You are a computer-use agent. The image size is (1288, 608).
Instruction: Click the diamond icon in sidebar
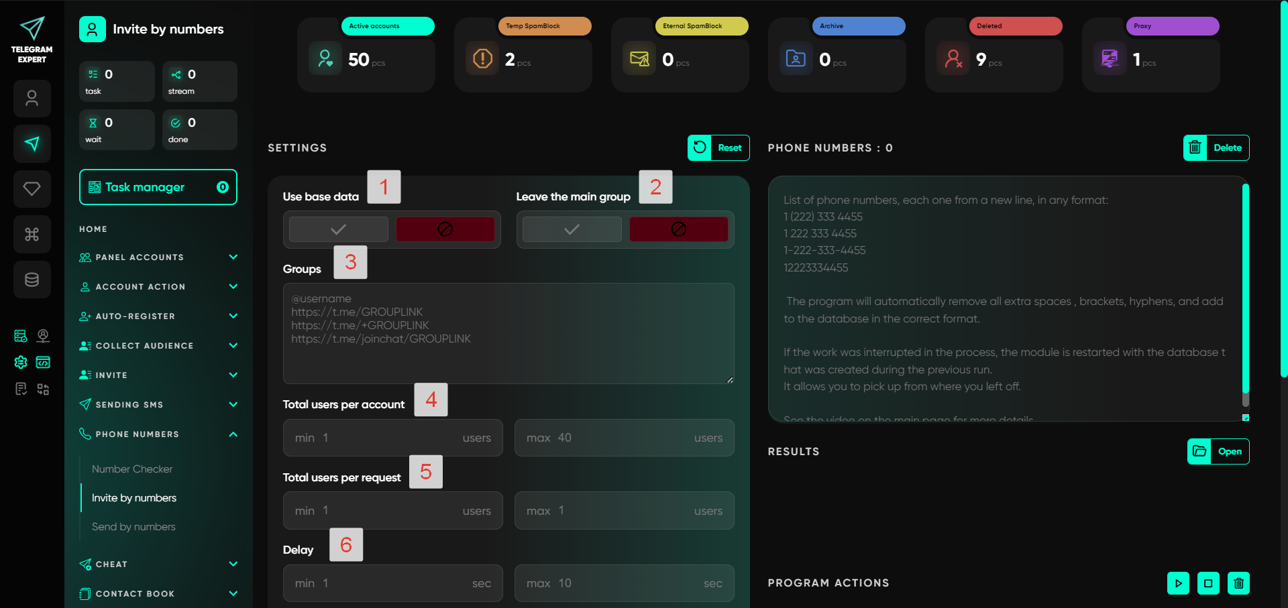(32, 189)
